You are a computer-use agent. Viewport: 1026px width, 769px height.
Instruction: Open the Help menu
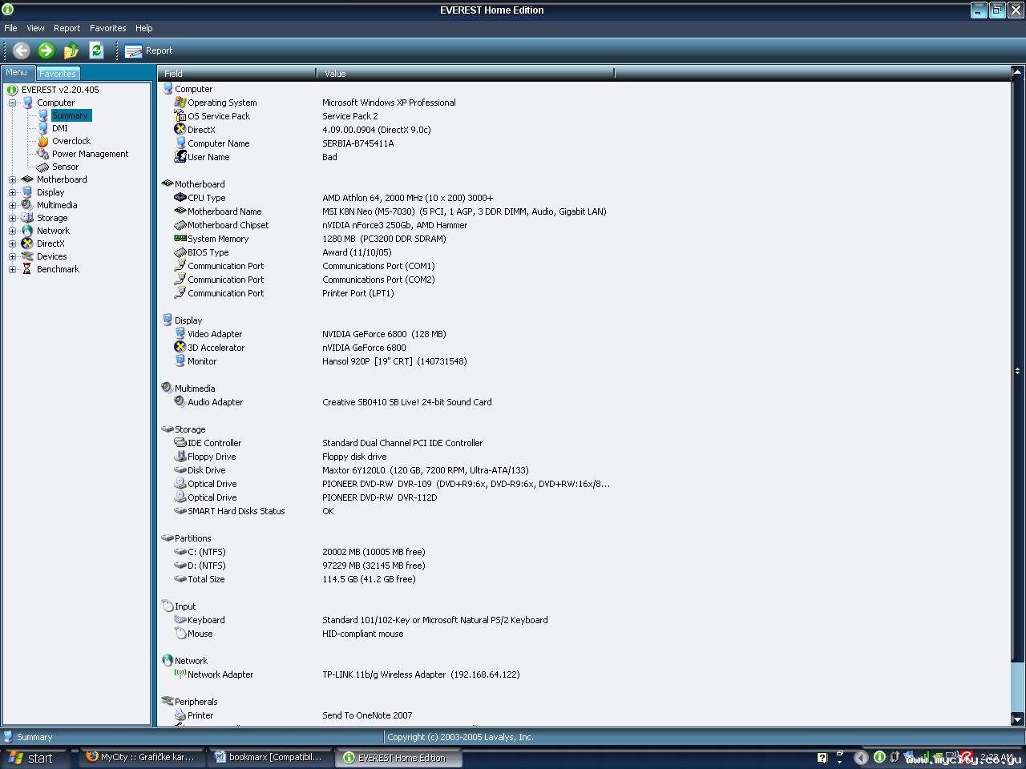pos(143,28)
